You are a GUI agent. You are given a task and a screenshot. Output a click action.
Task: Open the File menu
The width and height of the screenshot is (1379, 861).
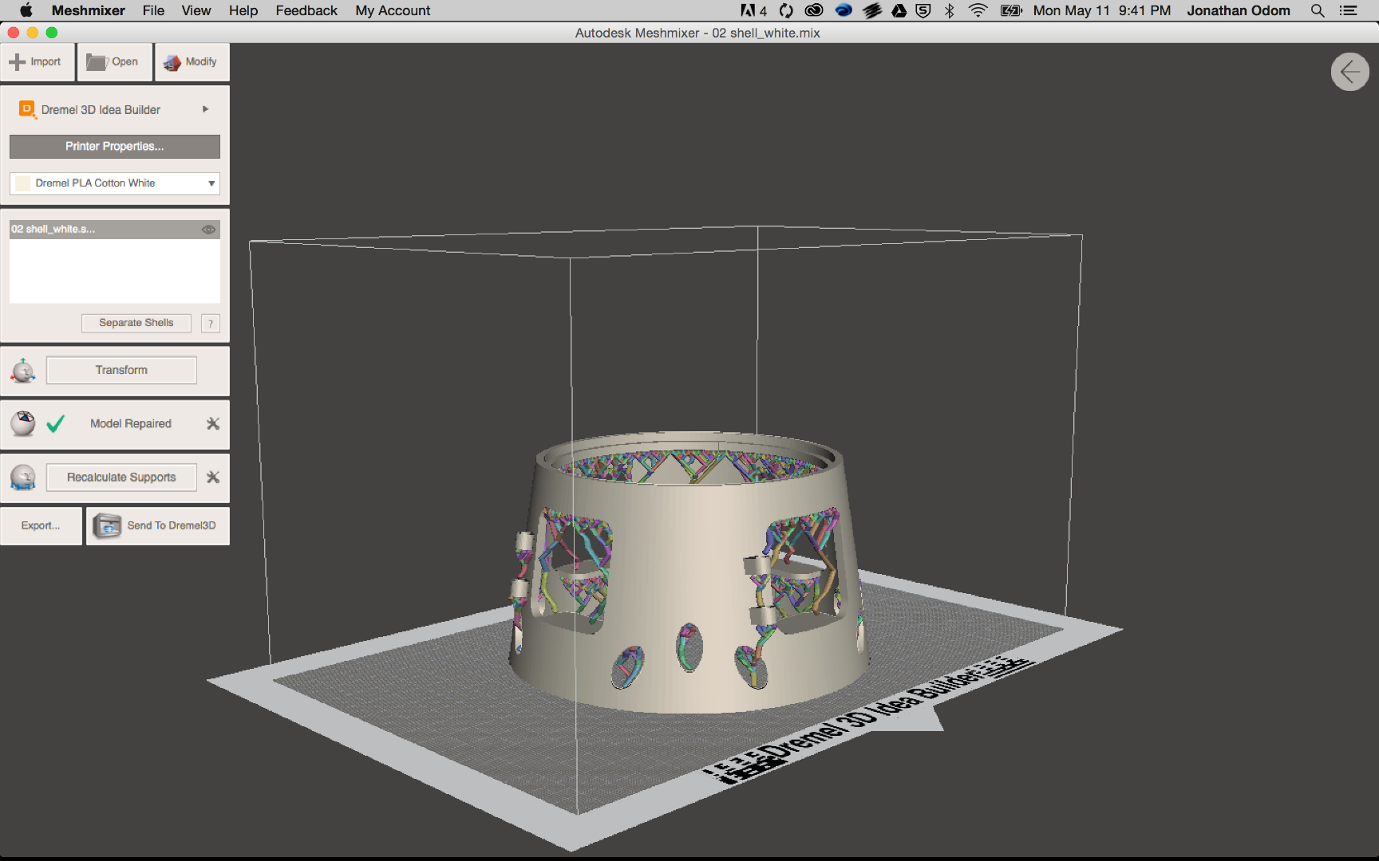tap(153, 10)
